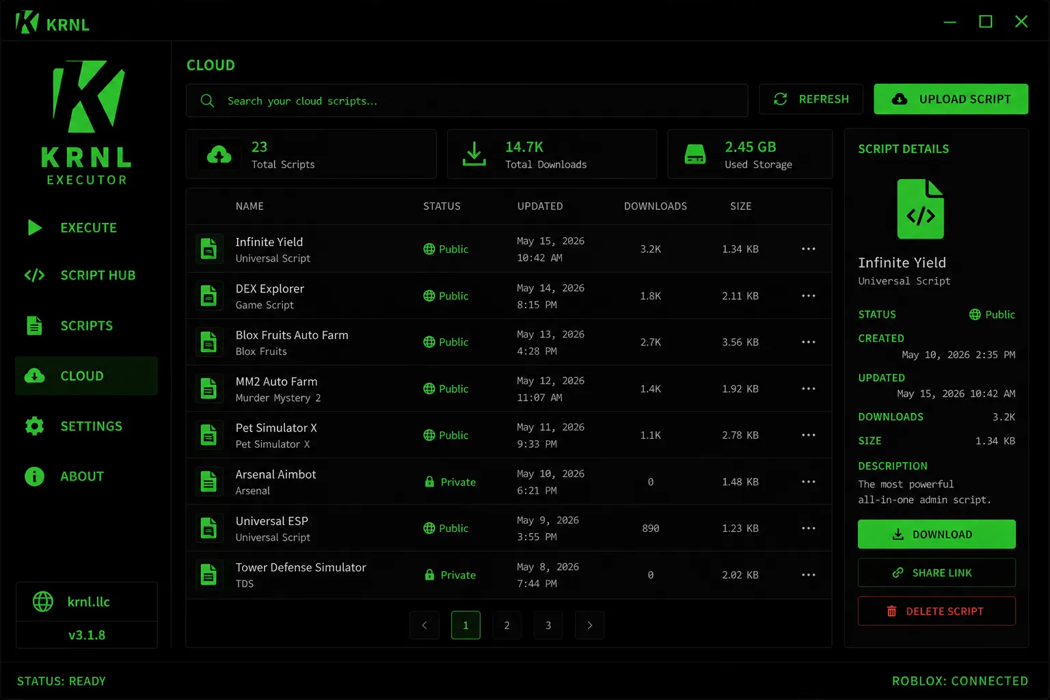This screenshot has width=1050, height=700.
Task: Click the v3.1.8 version label
Action: 87,635
